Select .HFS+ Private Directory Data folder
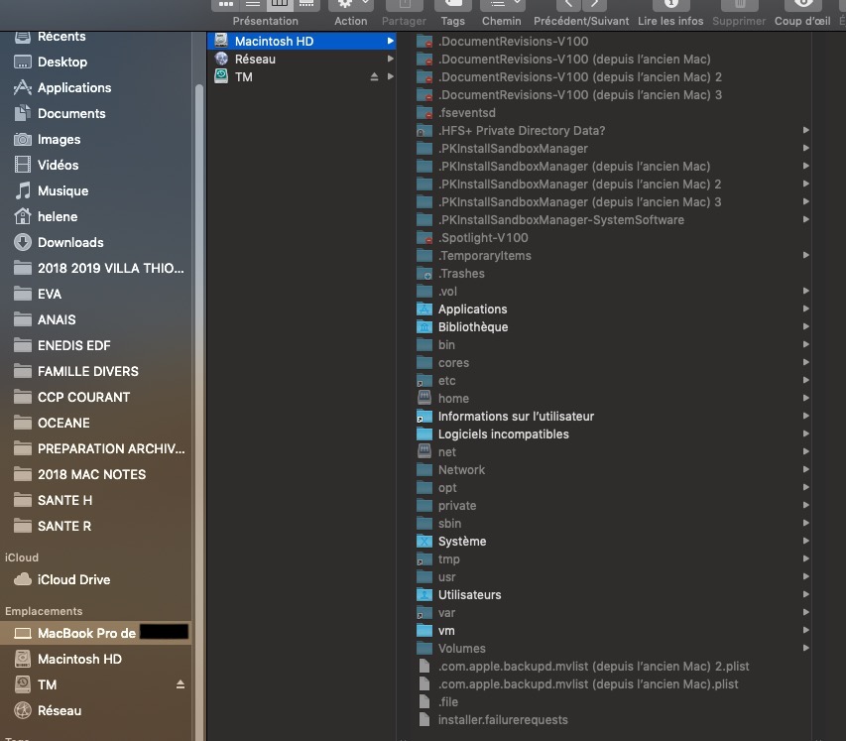 [604, 131]
